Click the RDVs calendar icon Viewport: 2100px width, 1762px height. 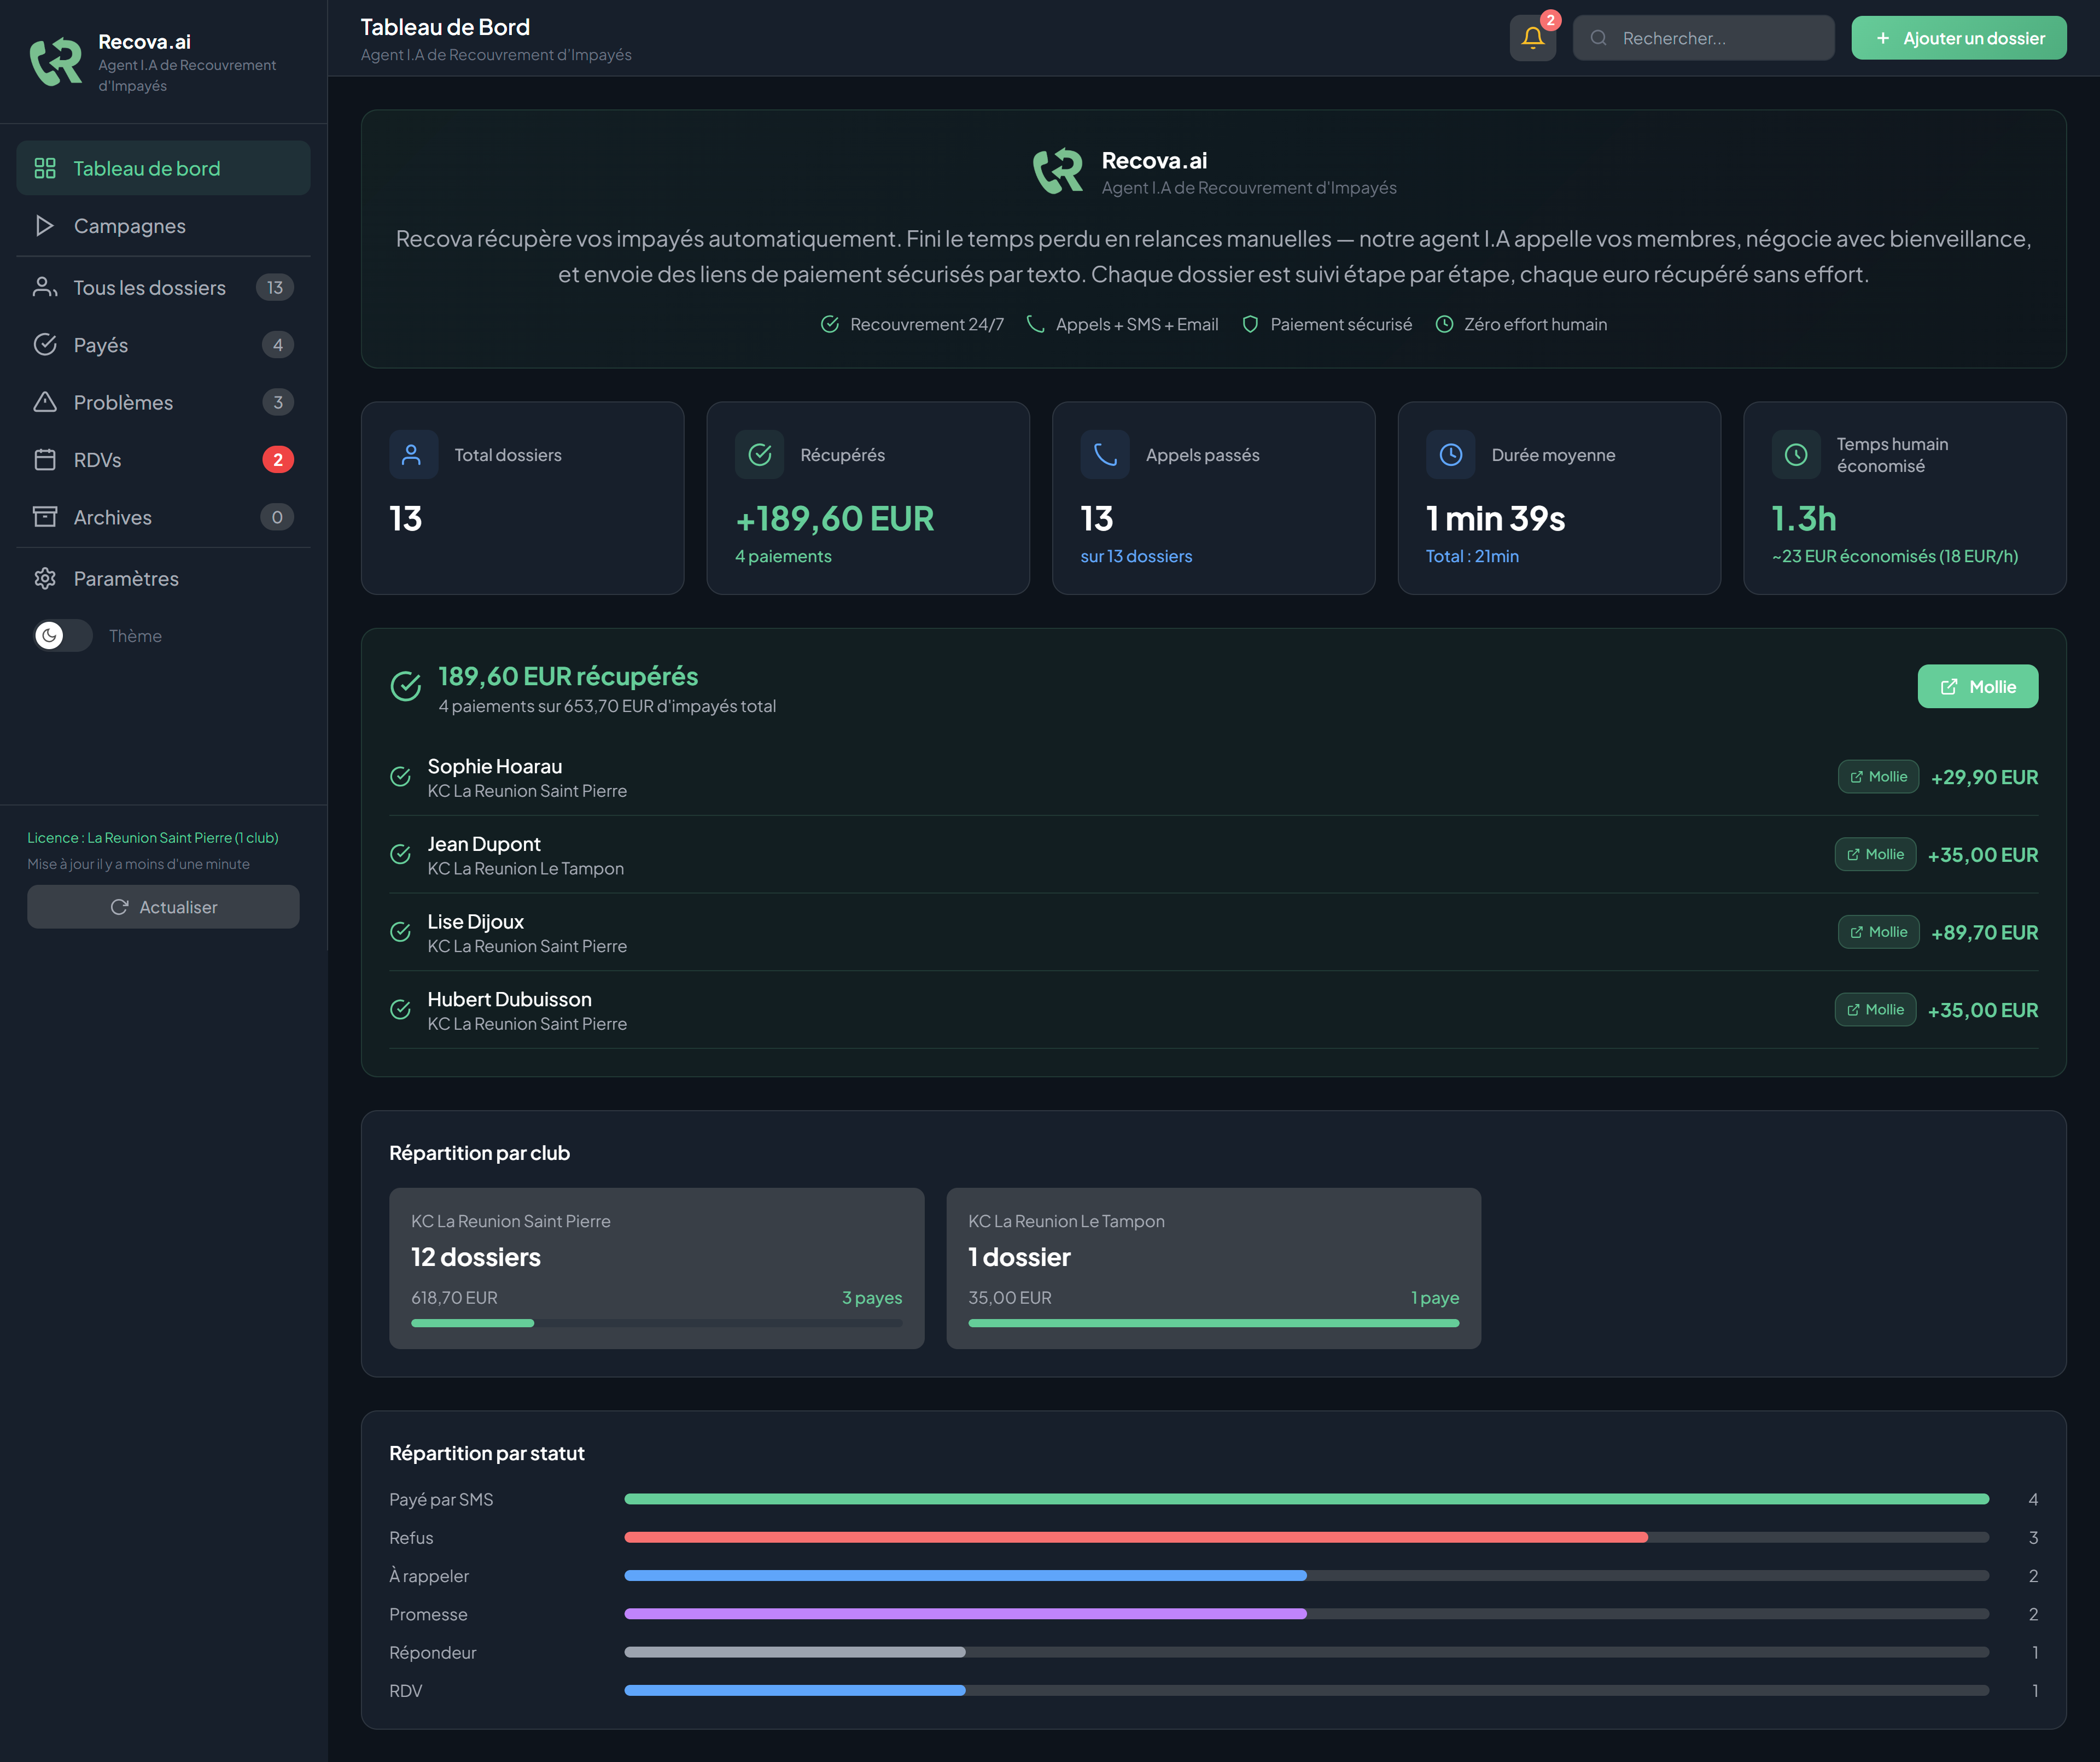[45, 460]
